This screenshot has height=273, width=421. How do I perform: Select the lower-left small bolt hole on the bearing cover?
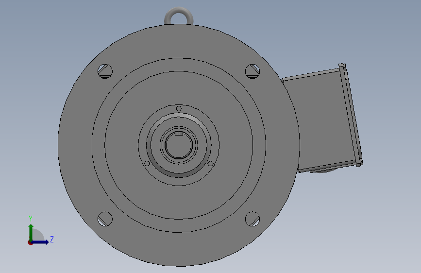[147, 163]
